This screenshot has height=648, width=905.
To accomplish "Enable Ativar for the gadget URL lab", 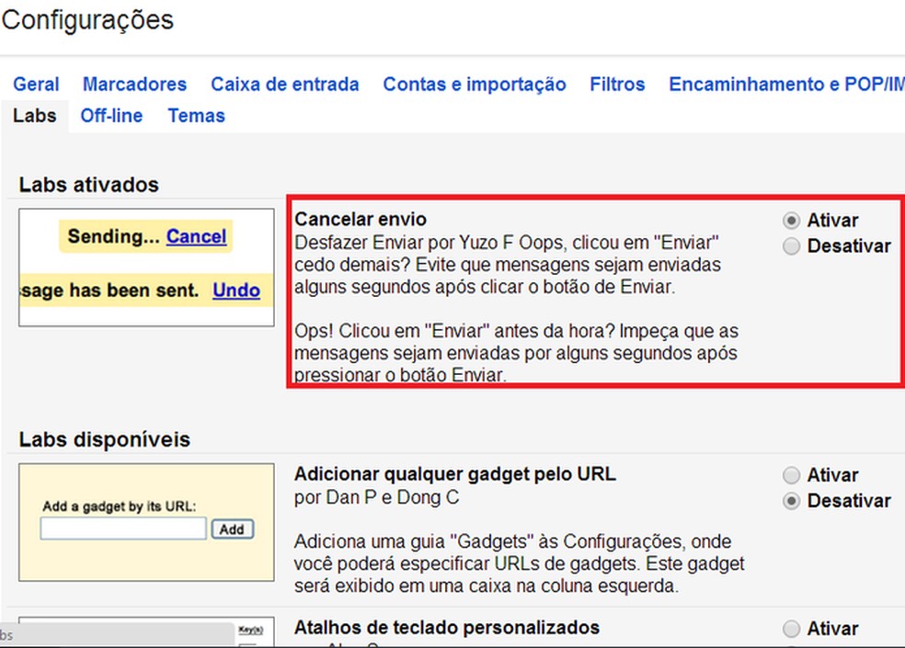I will [791, 475].
